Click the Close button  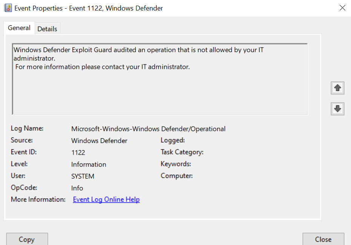[323, 239]
